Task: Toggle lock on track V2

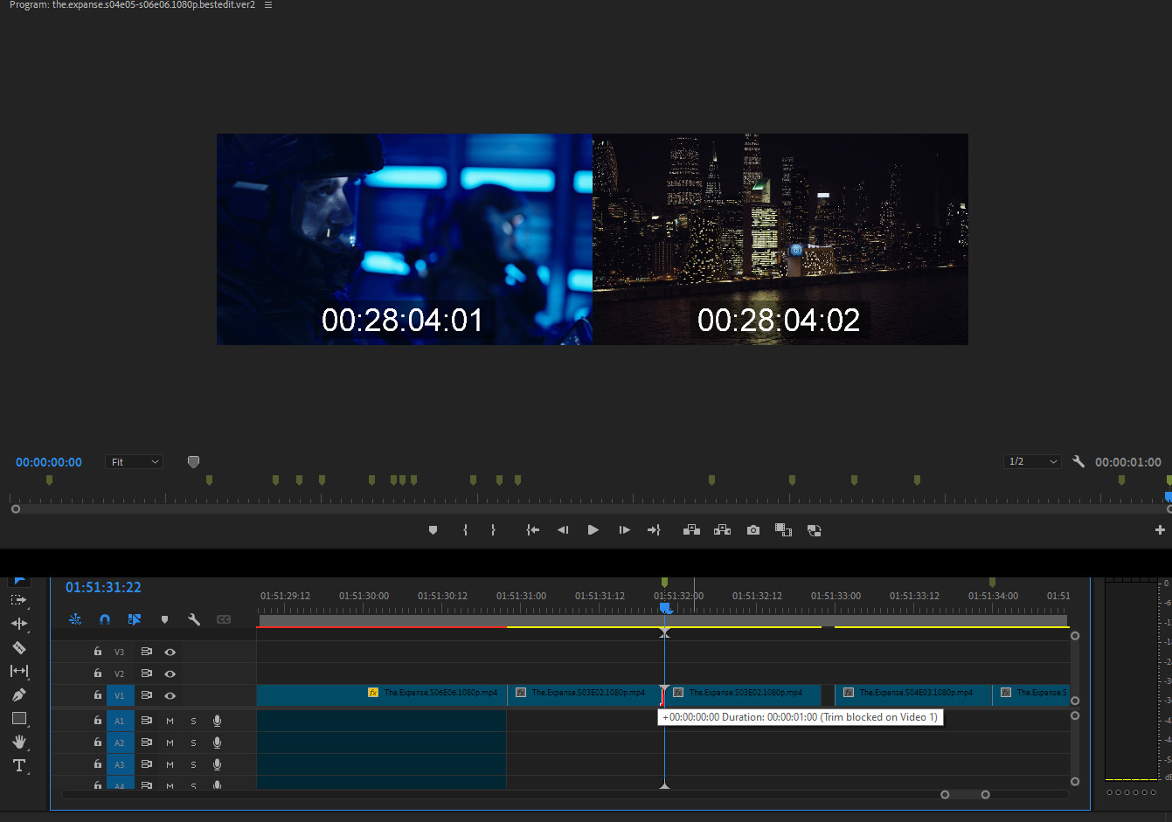Action: (x=98, y=673)
